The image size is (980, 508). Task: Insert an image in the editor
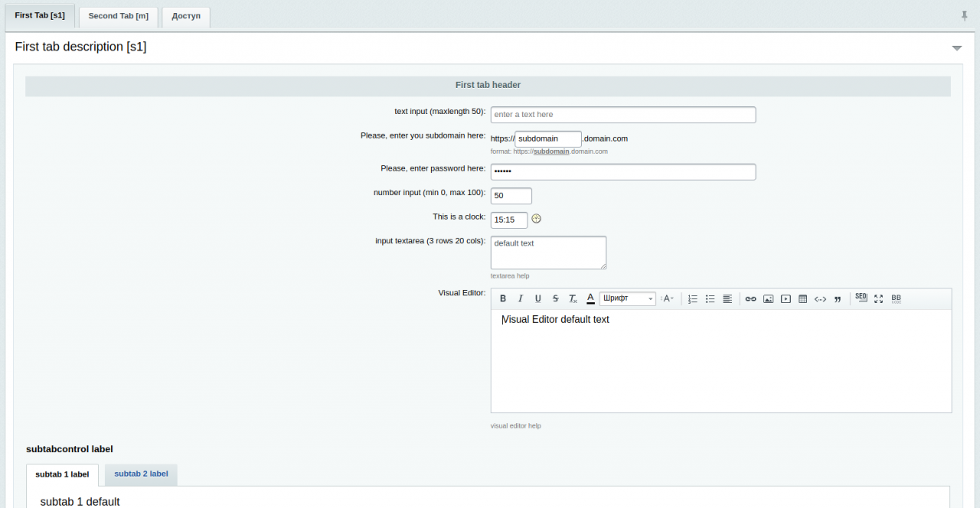[768, 299]
